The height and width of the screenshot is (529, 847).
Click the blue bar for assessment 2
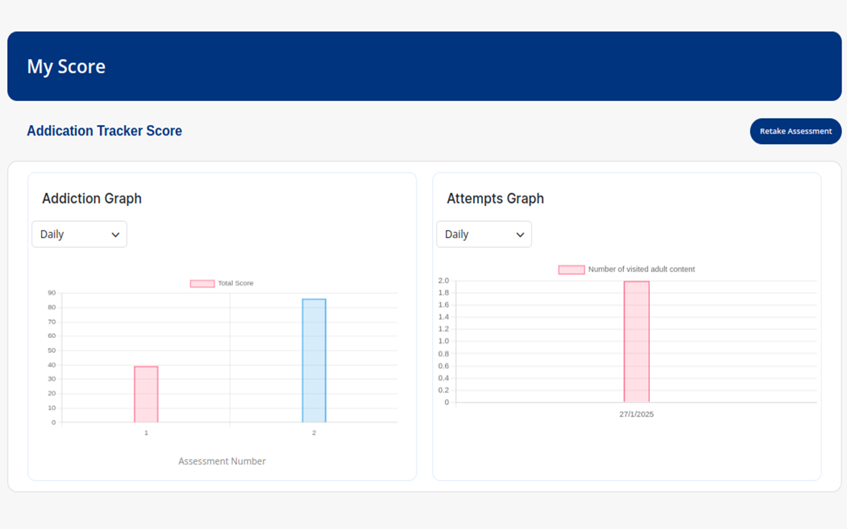click(314, 360)
